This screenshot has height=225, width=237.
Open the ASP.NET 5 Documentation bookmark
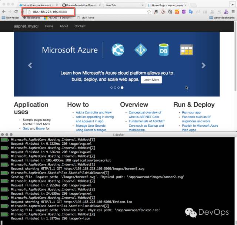pos(59,18)
